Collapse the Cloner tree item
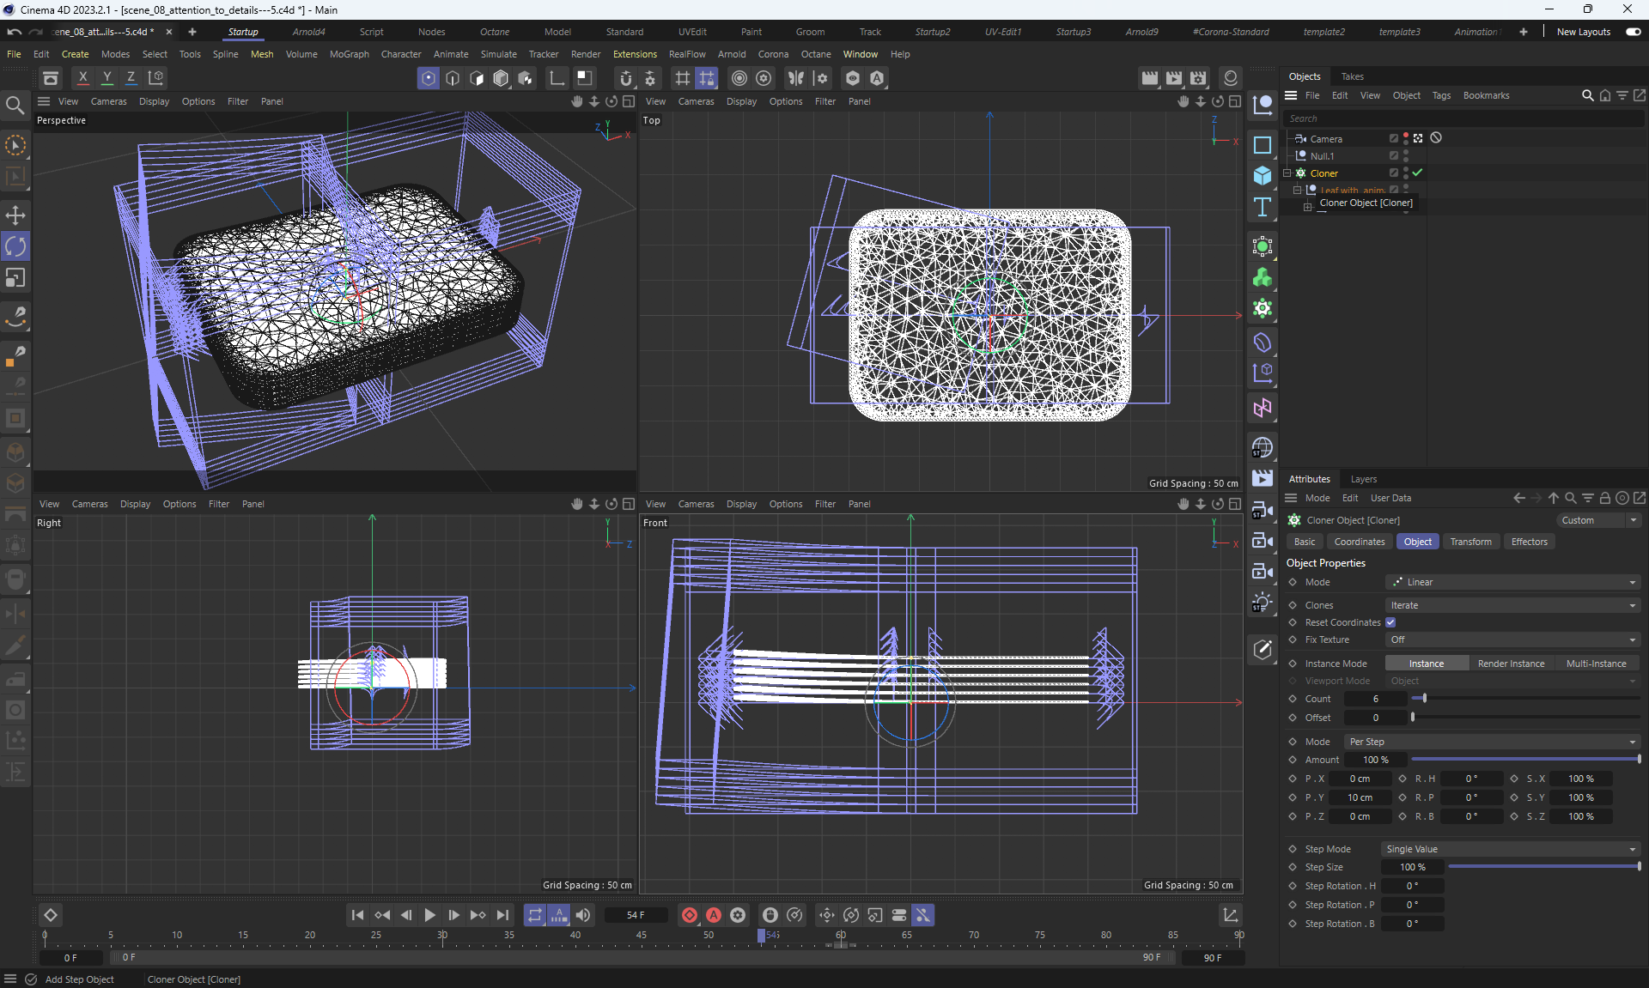The image size is (1649, 988). click(x=1287, y=173)
